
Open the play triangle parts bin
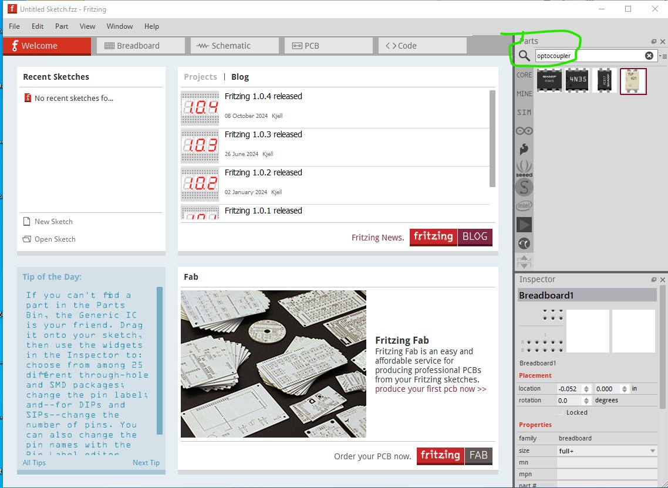click(x=524, y=225)
